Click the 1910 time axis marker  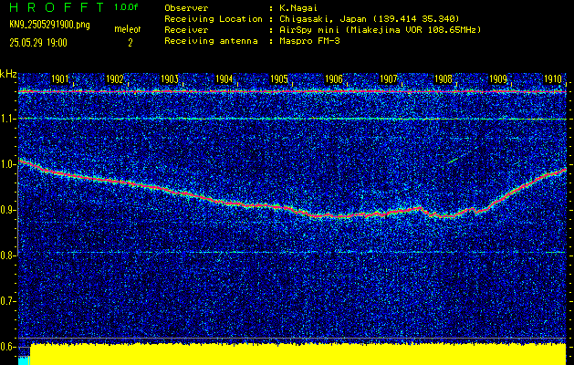[553, 79]
